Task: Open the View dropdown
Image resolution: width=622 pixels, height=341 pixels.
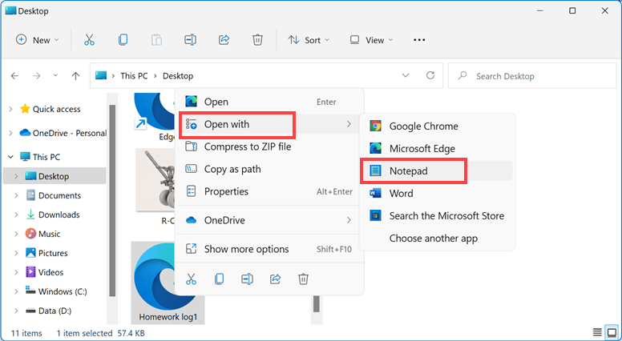Action: click(371, 40)
